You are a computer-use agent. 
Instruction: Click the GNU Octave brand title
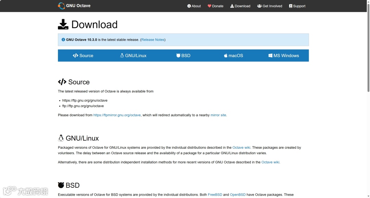click(x=78, y=6)
